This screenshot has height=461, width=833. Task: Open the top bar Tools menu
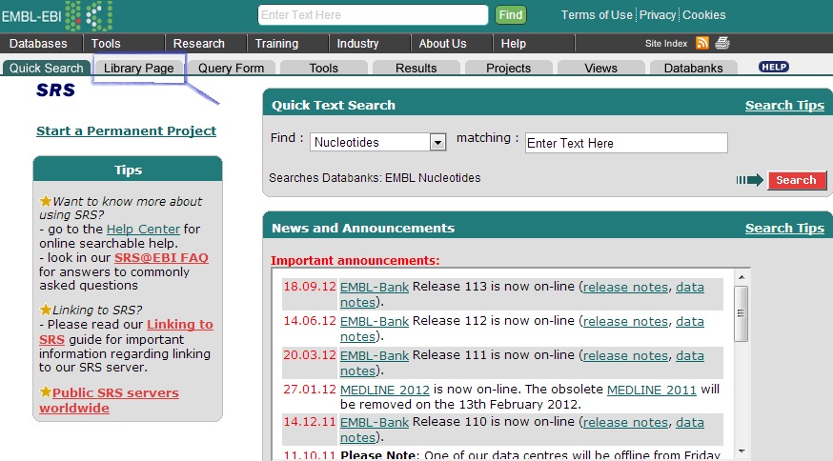tap(106, 44)
